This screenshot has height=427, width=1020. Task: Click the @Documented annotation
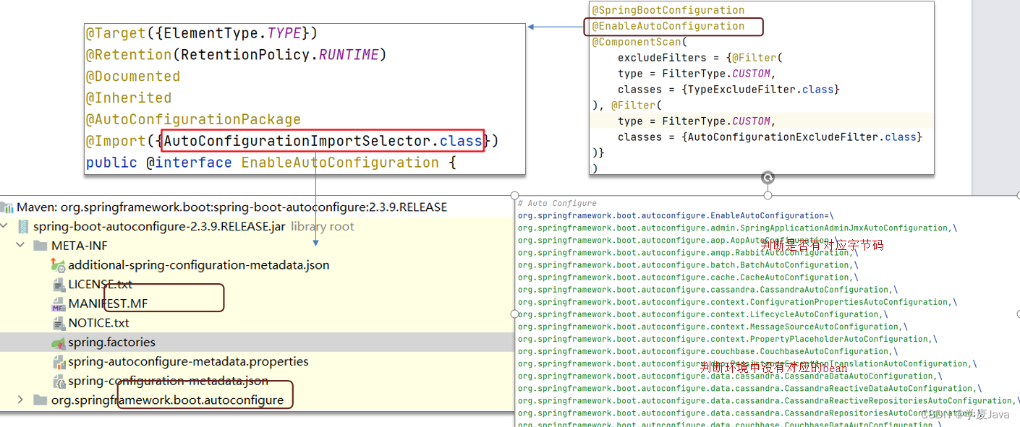pos(133,76)
